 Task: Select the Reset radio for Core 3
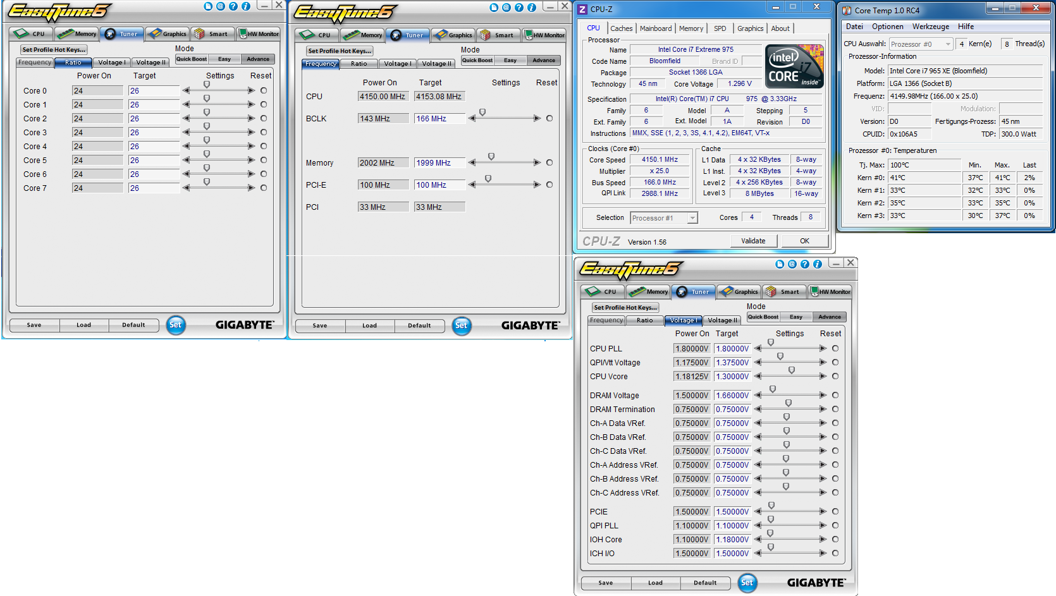pyautogui.click(x=264, y=132)
